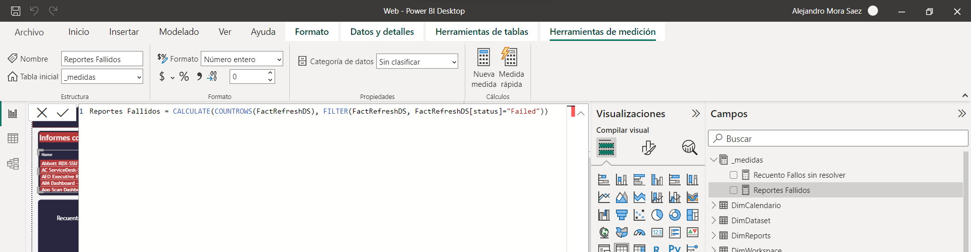Select the pie chart visualization
Image resolution: width=971 pixels, height=252 pixels.
(x=657, y=215)
